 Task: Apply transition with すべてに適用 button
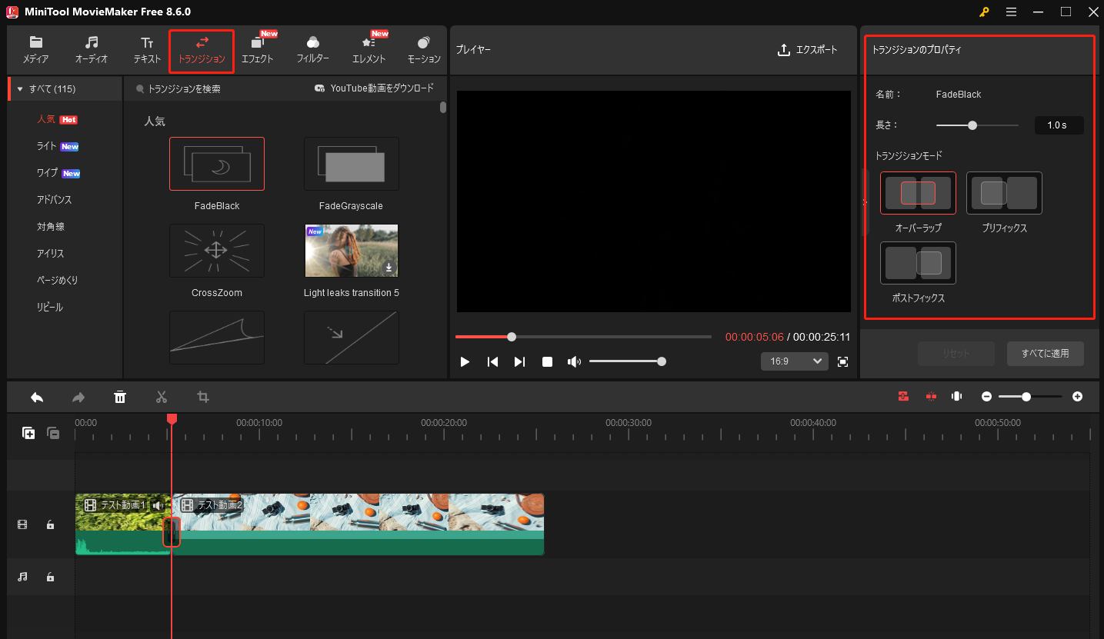1046,353
